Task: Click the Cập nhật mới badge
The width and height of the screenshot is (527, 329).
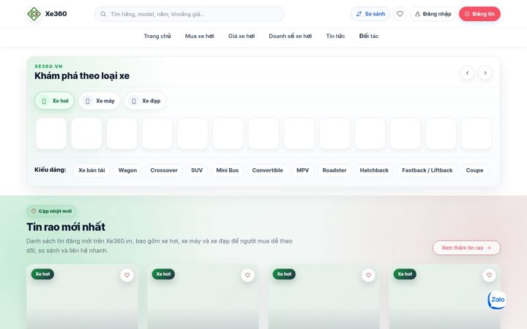Action: (x=51, y=211)
